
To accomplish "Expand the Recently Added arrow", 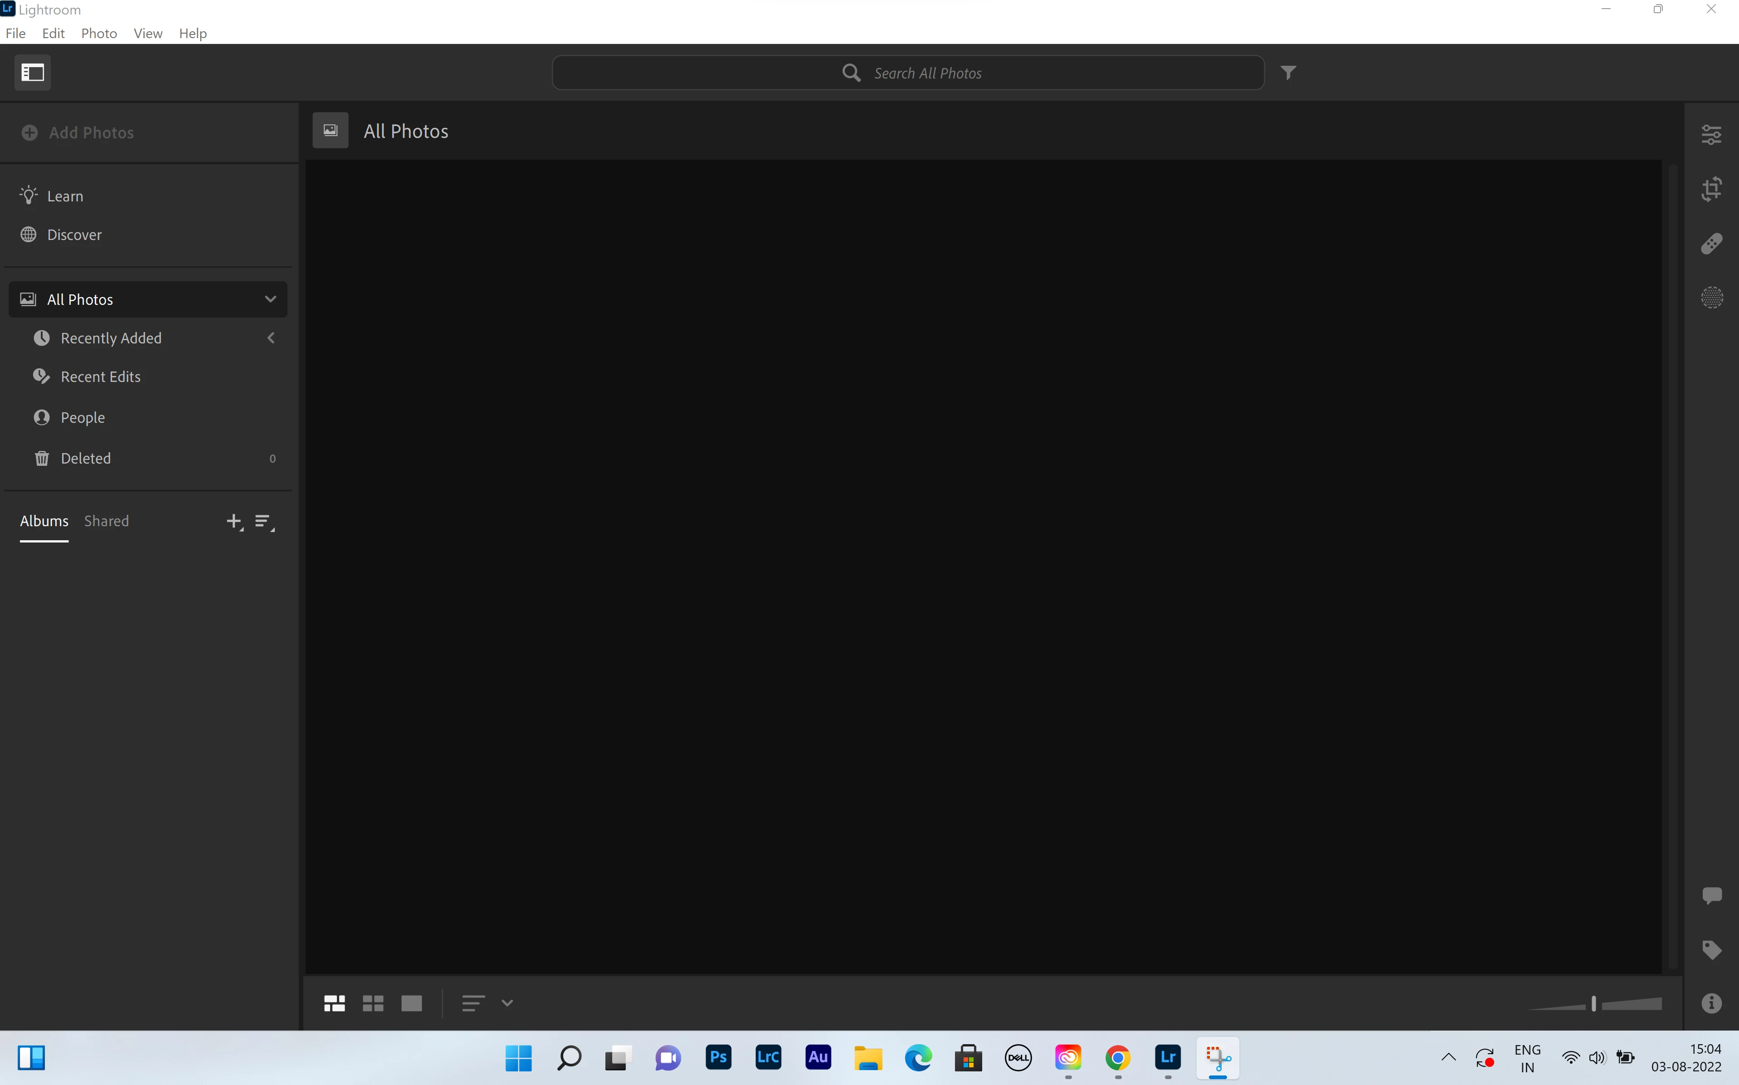I will click(271, 338).
